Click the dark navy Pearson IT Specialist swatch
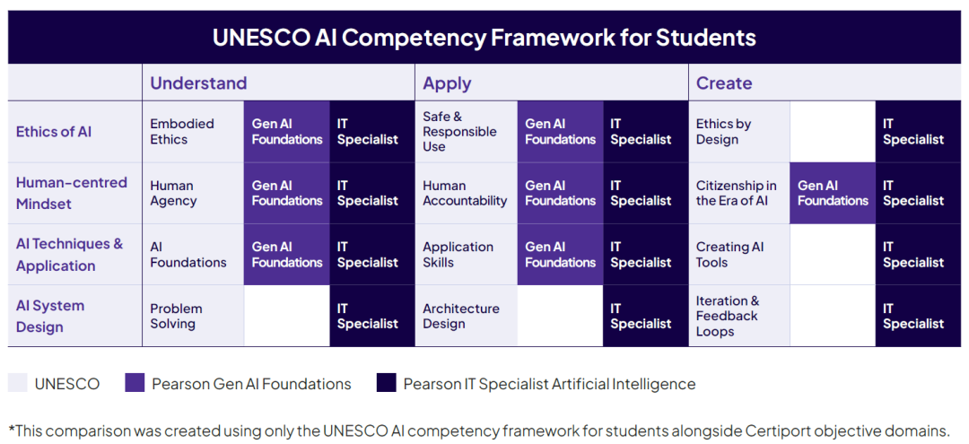This screenshot has height=444, width=969. click(386, 383)
